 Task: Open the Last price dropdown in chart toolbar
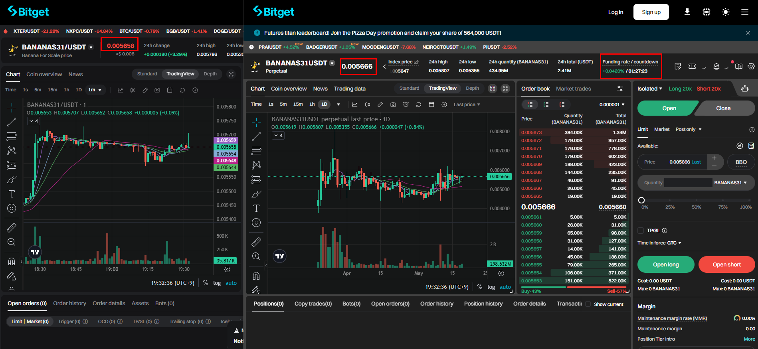pos(467,105)
